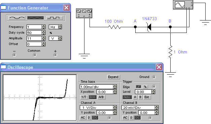Set Channel A coupling to AC
Viewport: 211px width, 124px height.
click(83, 118)
